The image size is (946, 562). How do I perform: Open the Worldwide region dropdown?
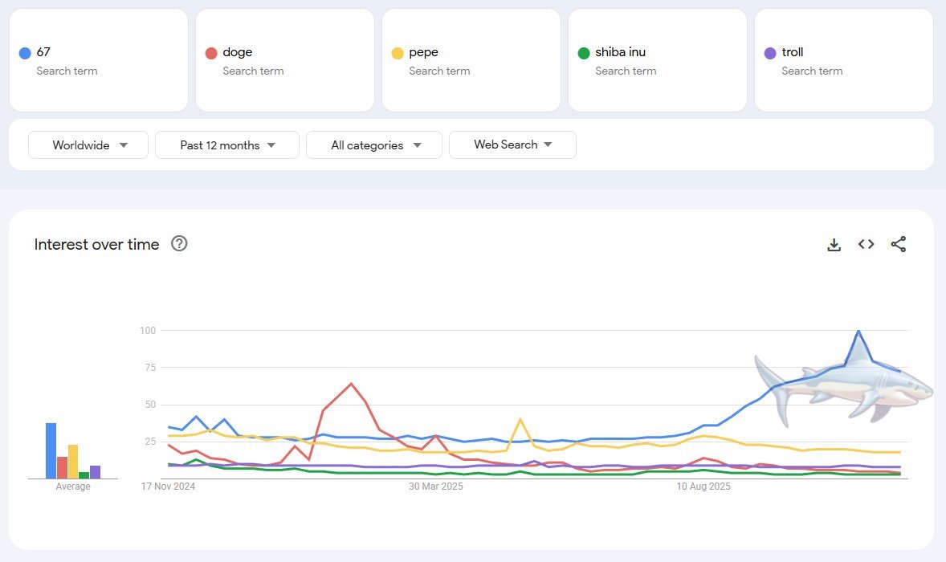[x=88, y=145]
